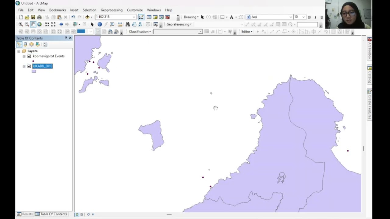The width and height of the screenshot is (390, 219).
Task: Switch to Table Of Contents tab
Action: pyautogui.click(x=51, y=214)
